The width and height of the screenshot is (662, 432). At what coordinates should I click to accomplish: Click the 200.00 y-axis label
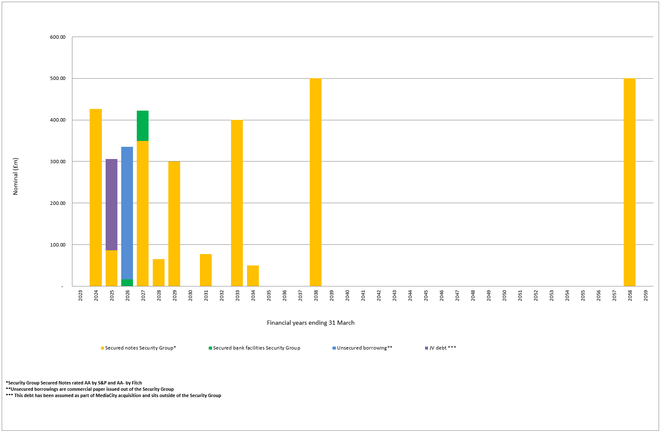click(x=58, y=203)
